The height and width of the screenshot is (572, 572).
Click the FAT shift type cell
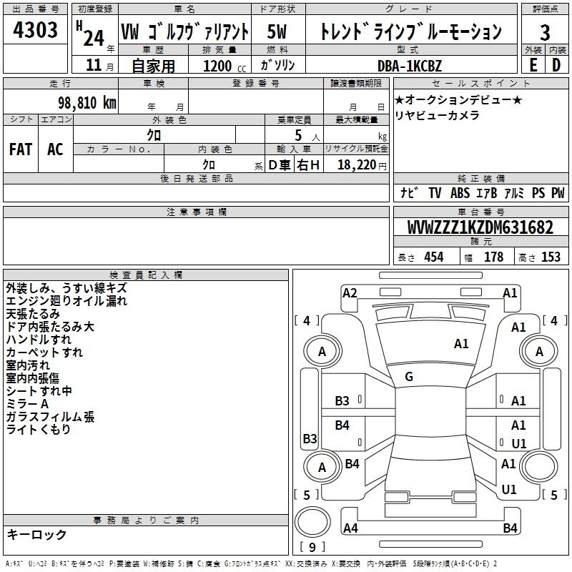[21, 149]
